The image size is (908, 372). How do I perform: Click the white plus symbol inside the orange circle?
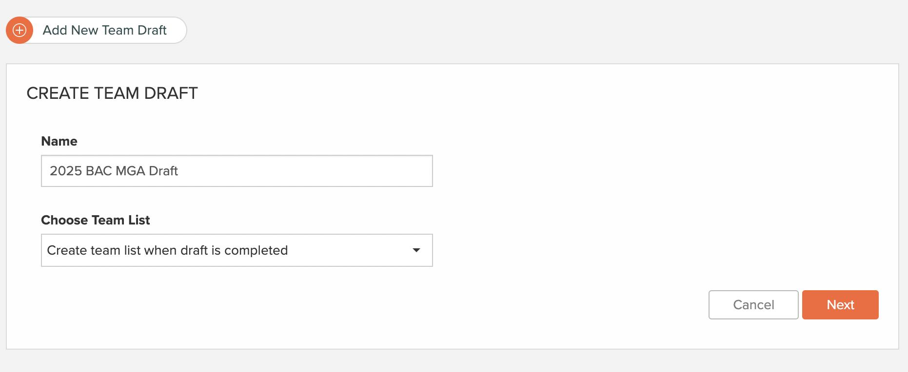[x=20, y=30]
